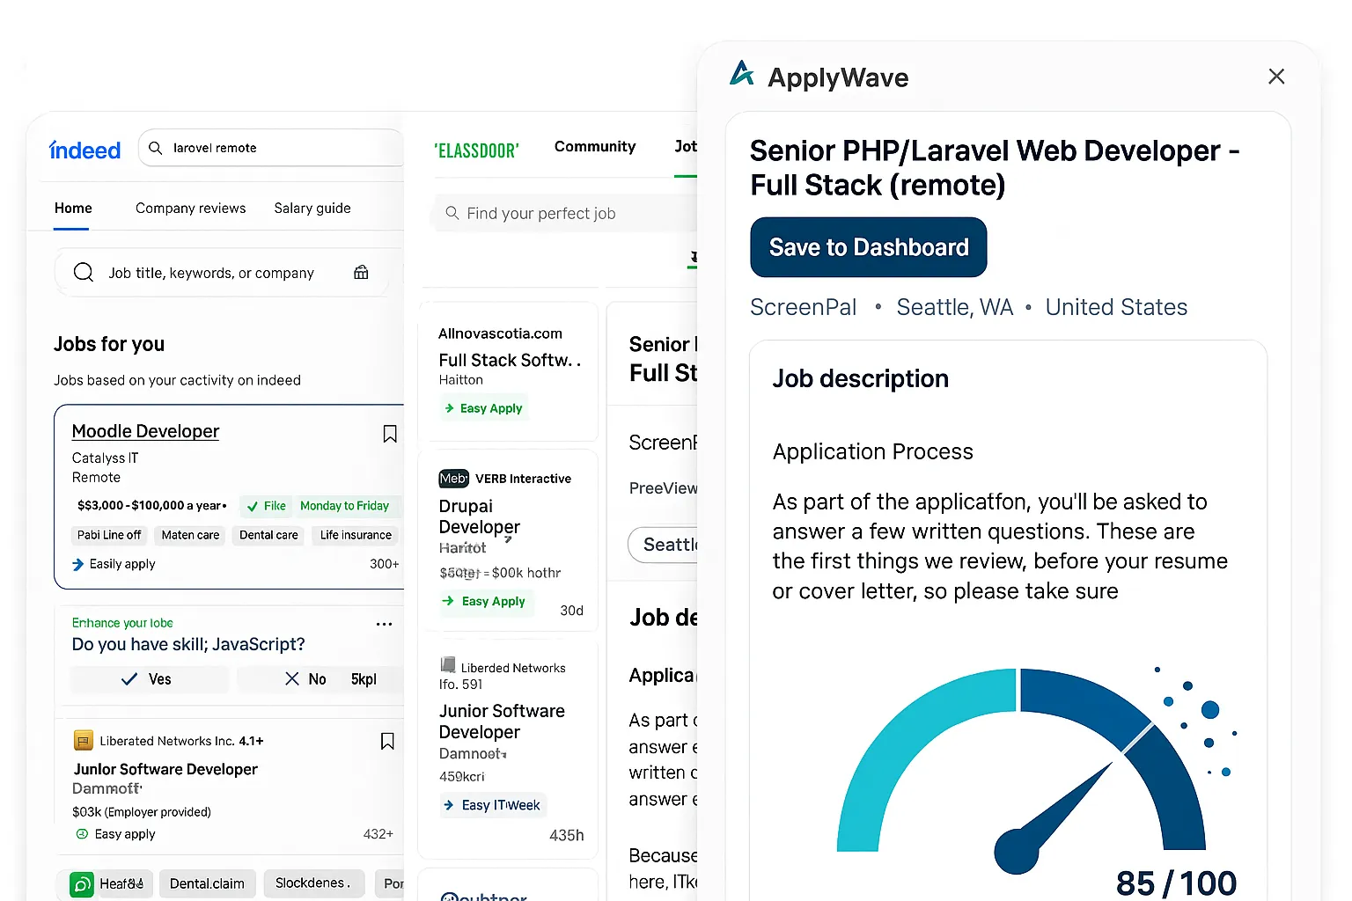This screenshot has height=901, width=1352.
Task: Click the green chat icon next to Heaf chip
Action: click(x=80, y=883)
